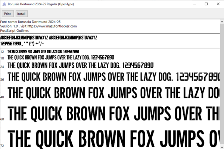The height and width of the screenshot is (149, 224).
Task: Click the '12' size label
Action: 2,52
